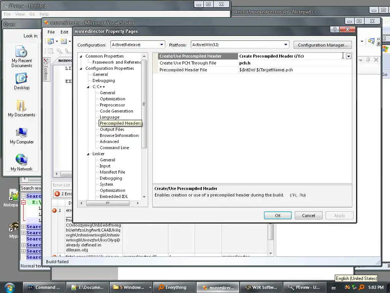Open Configuration Manager
The image size is (390, 293).
pos(323,45)
